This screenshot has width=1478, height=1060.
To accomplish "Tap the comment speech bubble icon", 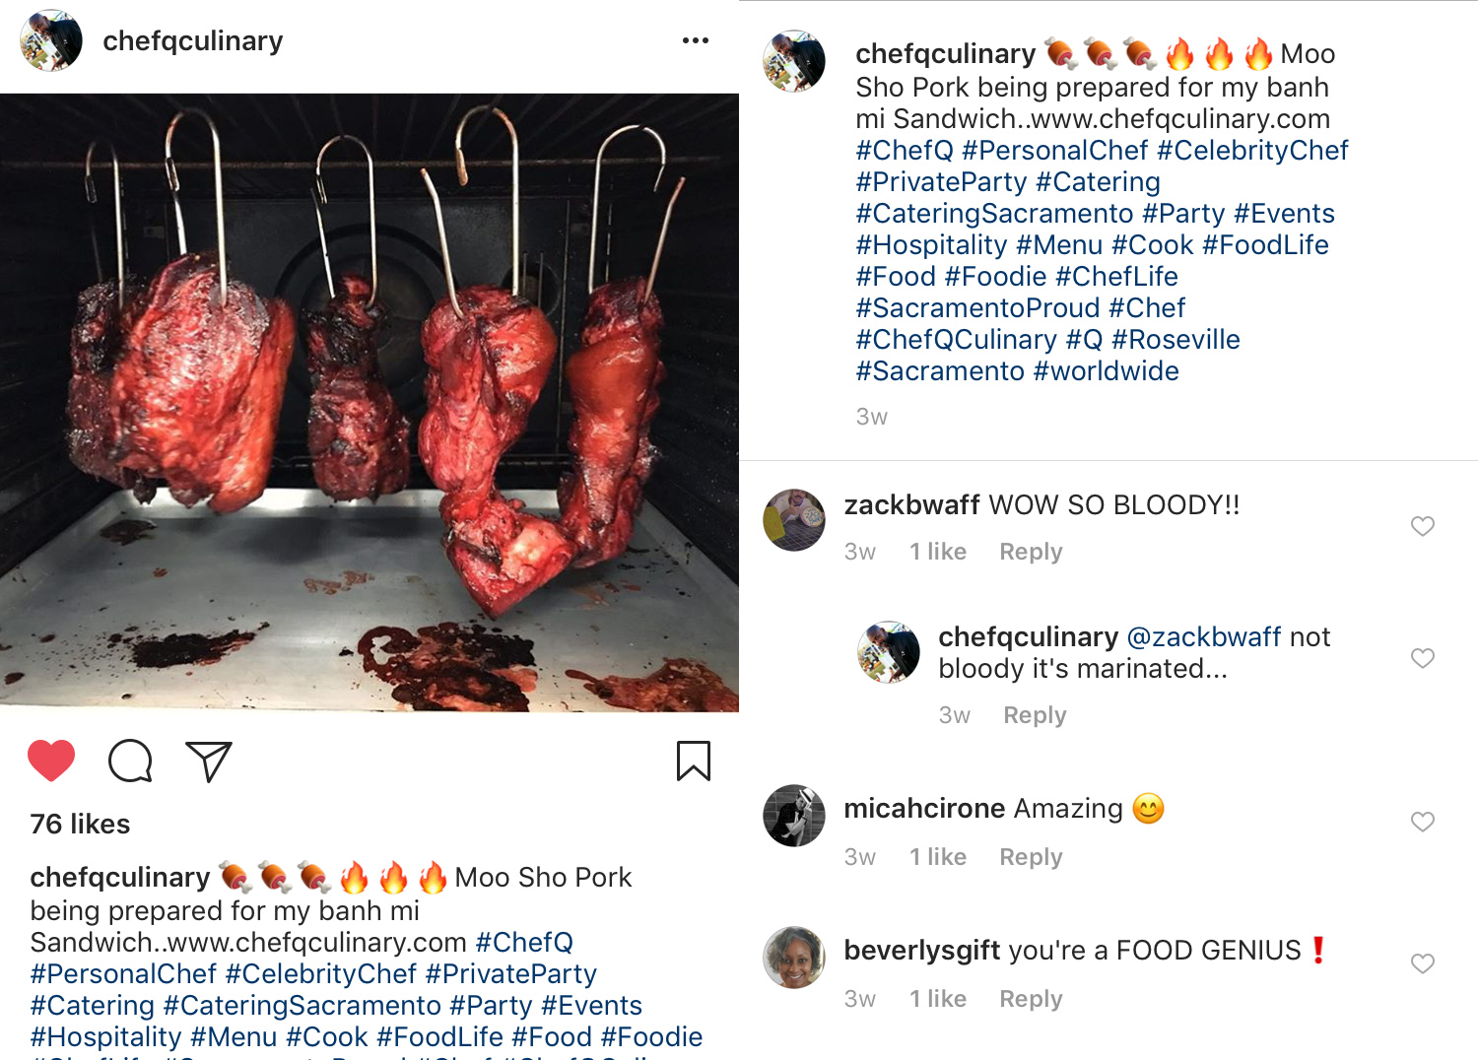I will (x=130, y=761).
